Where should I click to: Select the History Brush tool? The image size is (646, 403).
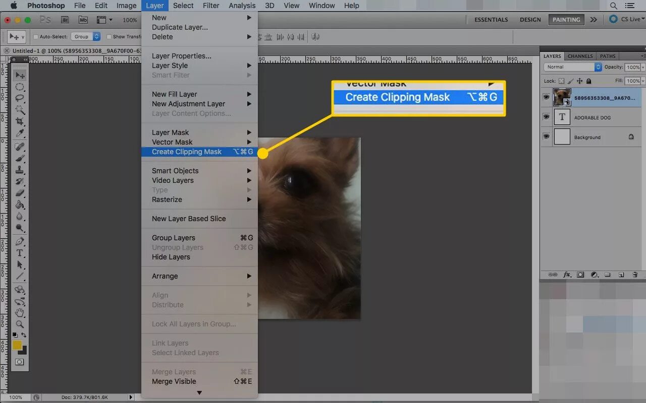20,181
